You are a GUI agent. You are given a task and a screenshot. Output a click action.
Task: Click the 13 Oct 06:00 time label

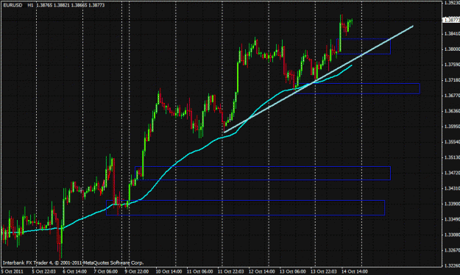(x=293, y=271)
